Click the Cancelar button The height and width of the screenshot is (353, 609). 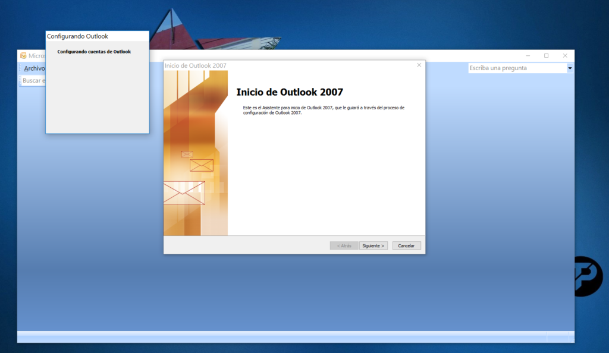(x=406, y=245)
